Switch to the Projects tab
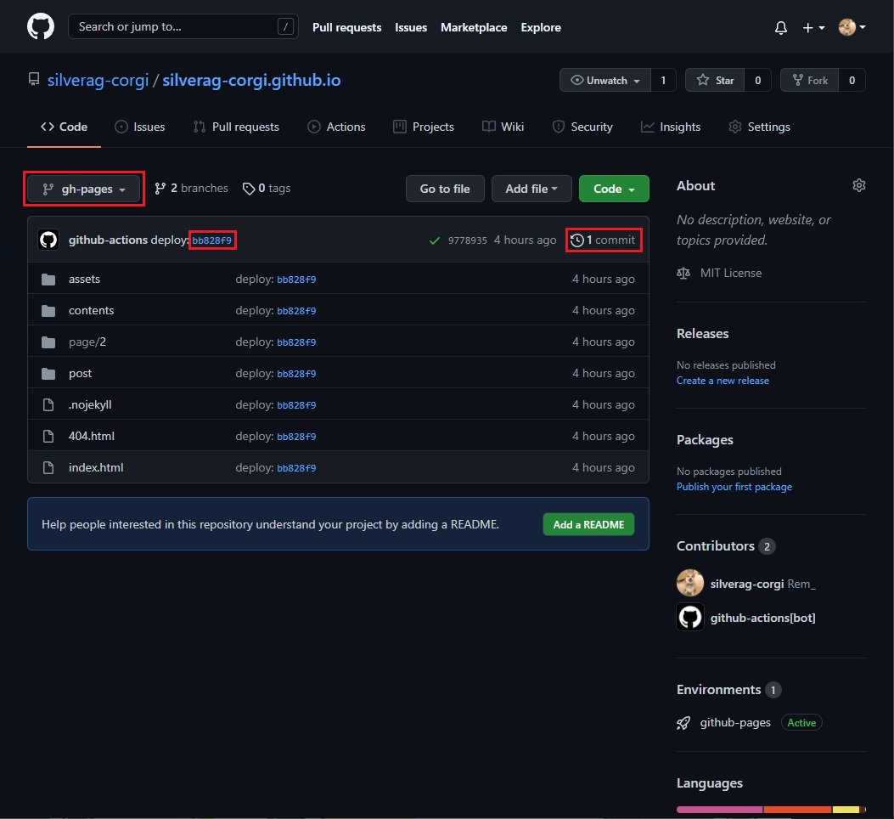The image size is (894, 819). 424,127
